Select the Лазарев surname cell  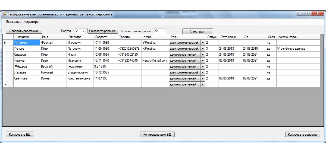pos(27,72)
